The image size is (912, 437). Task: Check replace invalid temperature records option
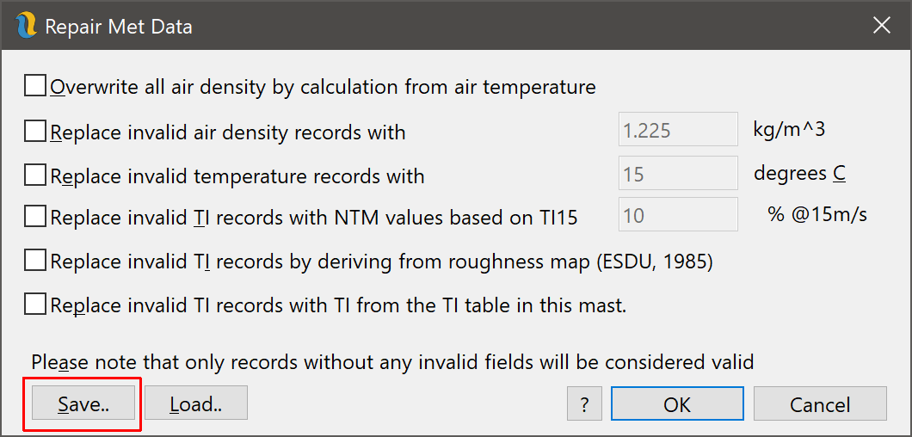coord(35,175)
